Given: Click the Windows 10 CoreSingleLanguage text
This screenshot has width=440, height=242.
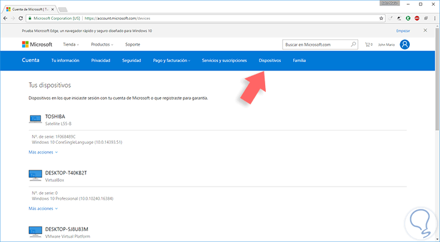Looking at the screenshot, I should click(77, 142).
